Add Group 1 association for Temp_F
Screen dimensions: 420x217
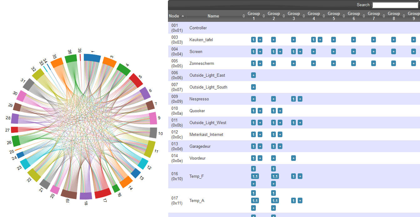coord(253,184)
